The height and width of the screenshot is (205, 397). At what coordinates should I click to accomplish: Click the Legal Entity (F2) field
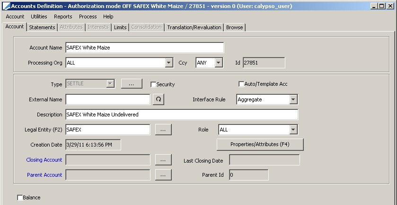(x=108, y=130)
